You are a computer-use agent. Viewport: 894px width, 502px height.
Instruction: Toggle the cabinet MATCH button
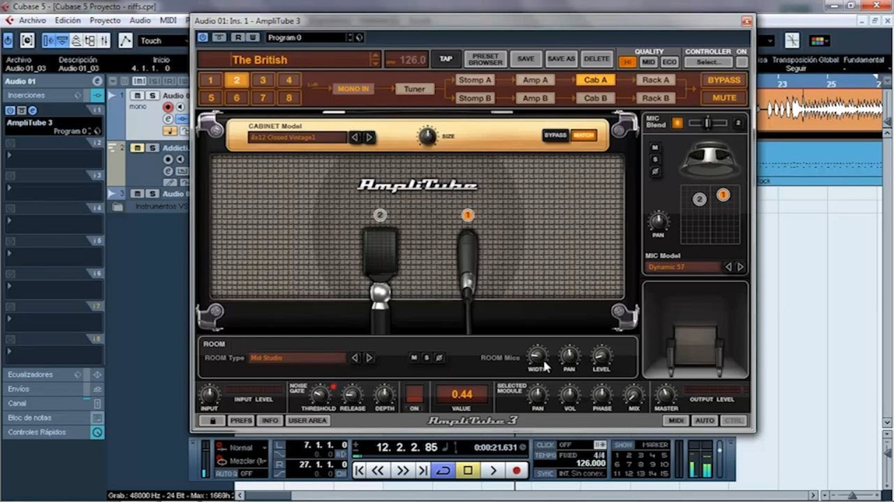click(583, 135)
